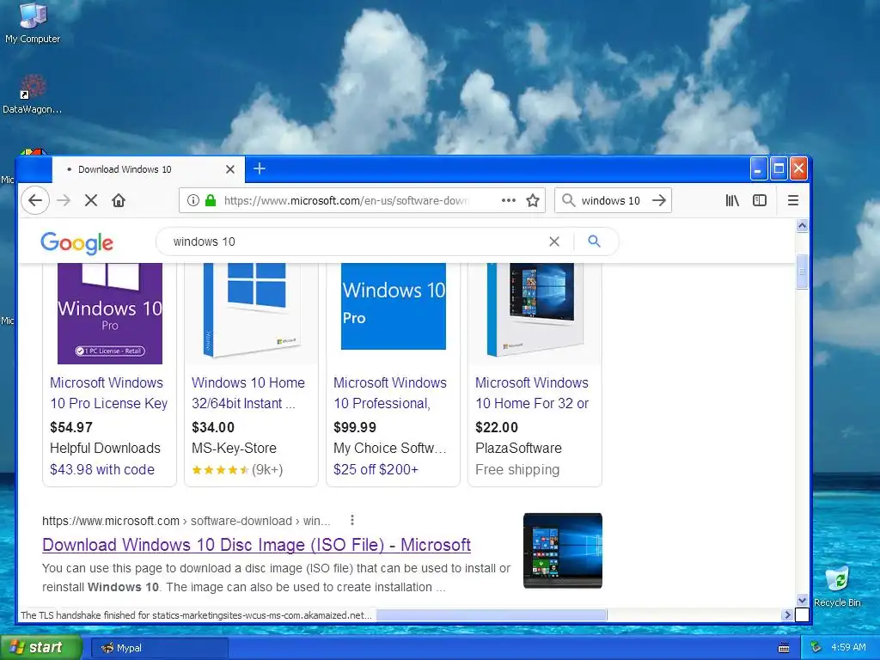Submit toolbar search with arrow button
The image size is (880, 660).
click(x=659, y=200)
